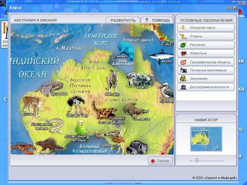Click the navigator zoom slider handle
This screenshot has width=247, height=185.
(196, 160)
